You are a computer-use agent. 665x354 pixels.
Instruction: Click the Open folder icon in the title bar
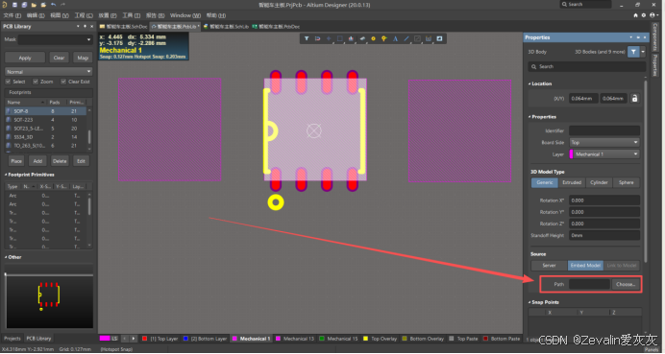(x=34, y=5)
